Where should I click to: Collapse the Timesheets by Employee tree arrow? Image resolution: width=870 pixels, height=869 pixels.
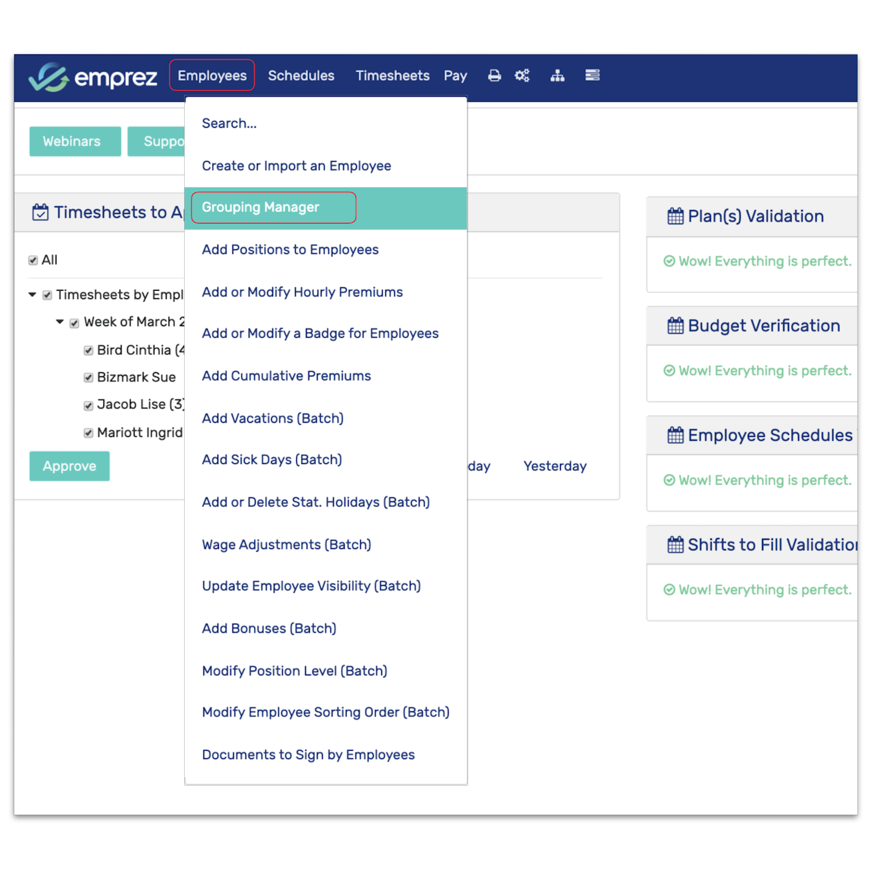[32, 295]
